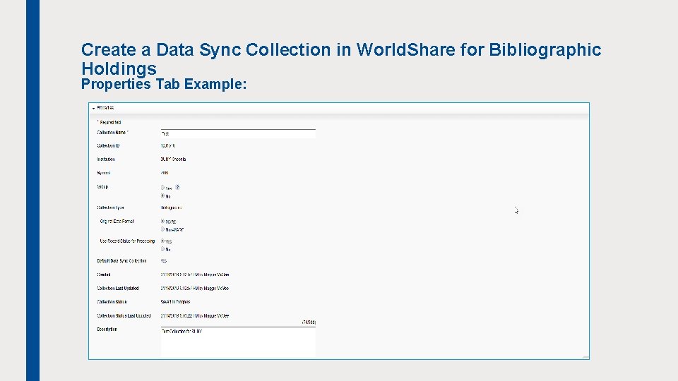Click the Required field note

pyautogui.click(x=109, y=123)
